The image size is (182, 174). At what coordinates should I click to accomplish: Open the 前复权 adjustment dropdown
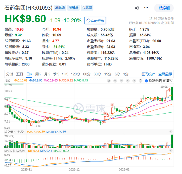click(x=168, y=81)
